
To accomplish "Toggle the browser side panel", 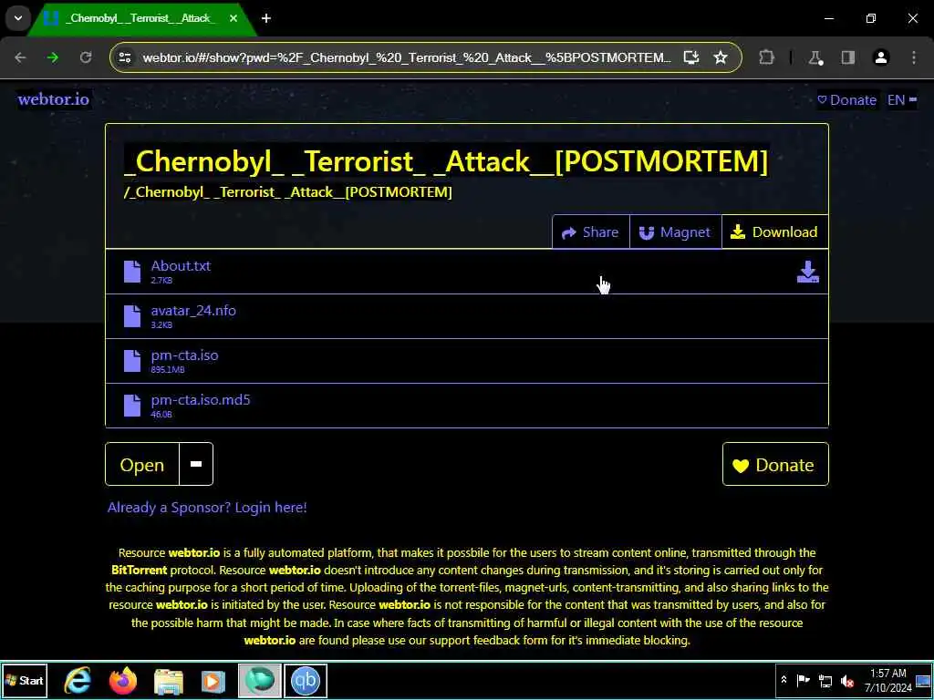I will click(848, 57).
